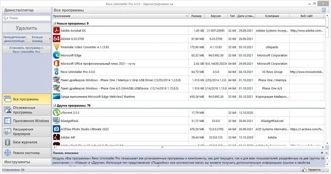Sort by Приложение column header
Viewport: 331px width, 174px height.
tap(120, 16)
